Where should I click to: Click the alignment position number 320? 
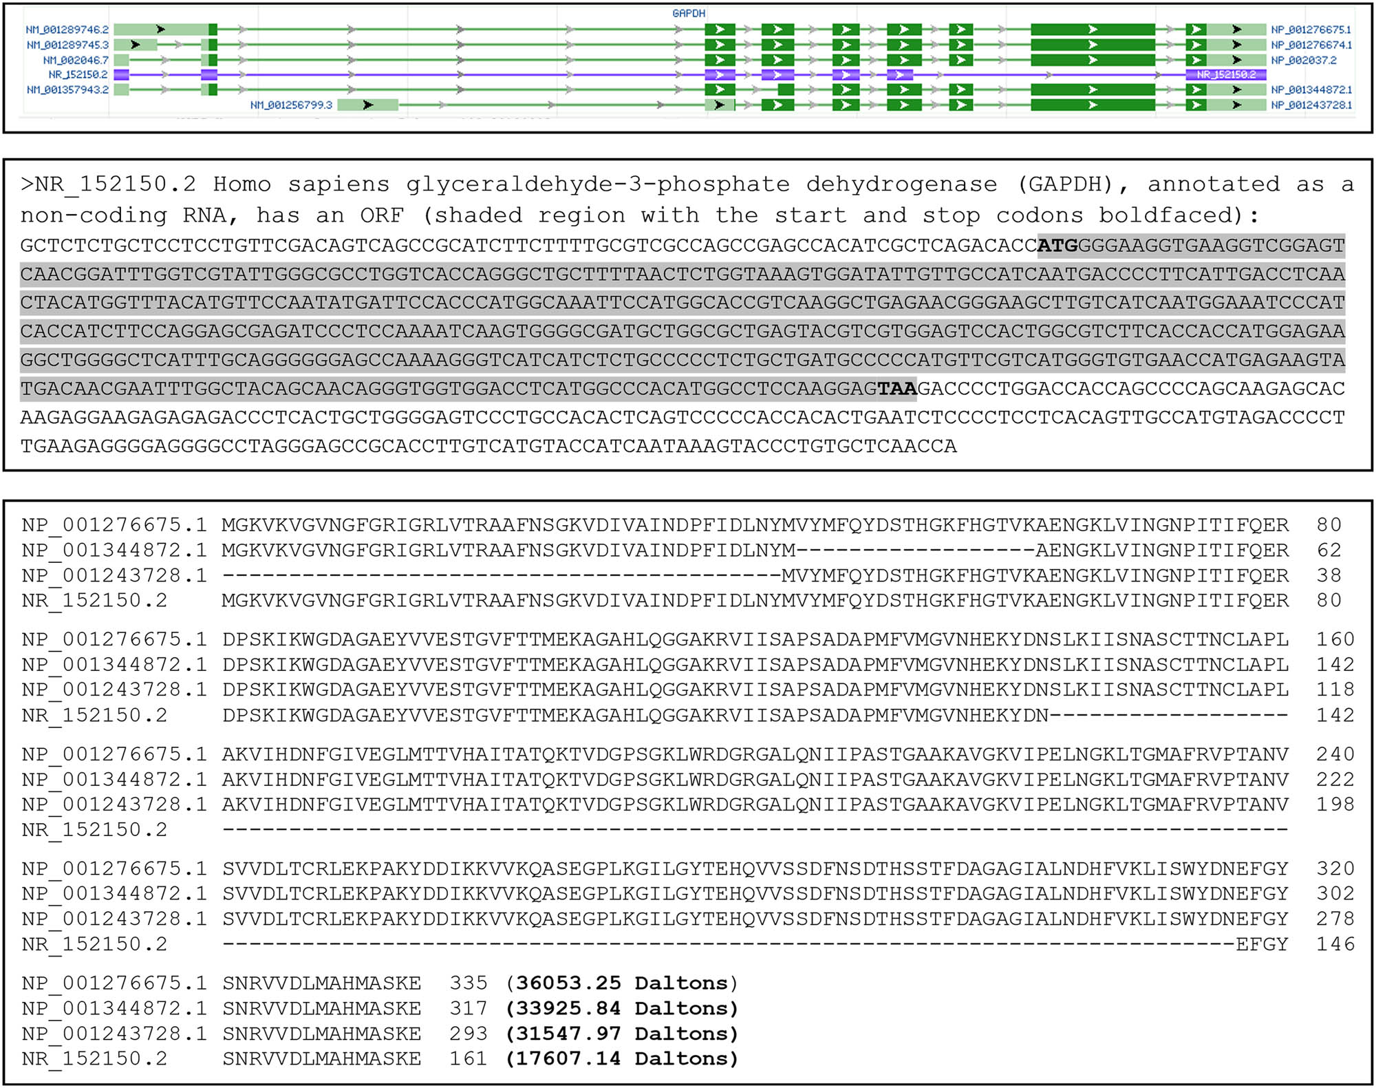coord(1335,868)
